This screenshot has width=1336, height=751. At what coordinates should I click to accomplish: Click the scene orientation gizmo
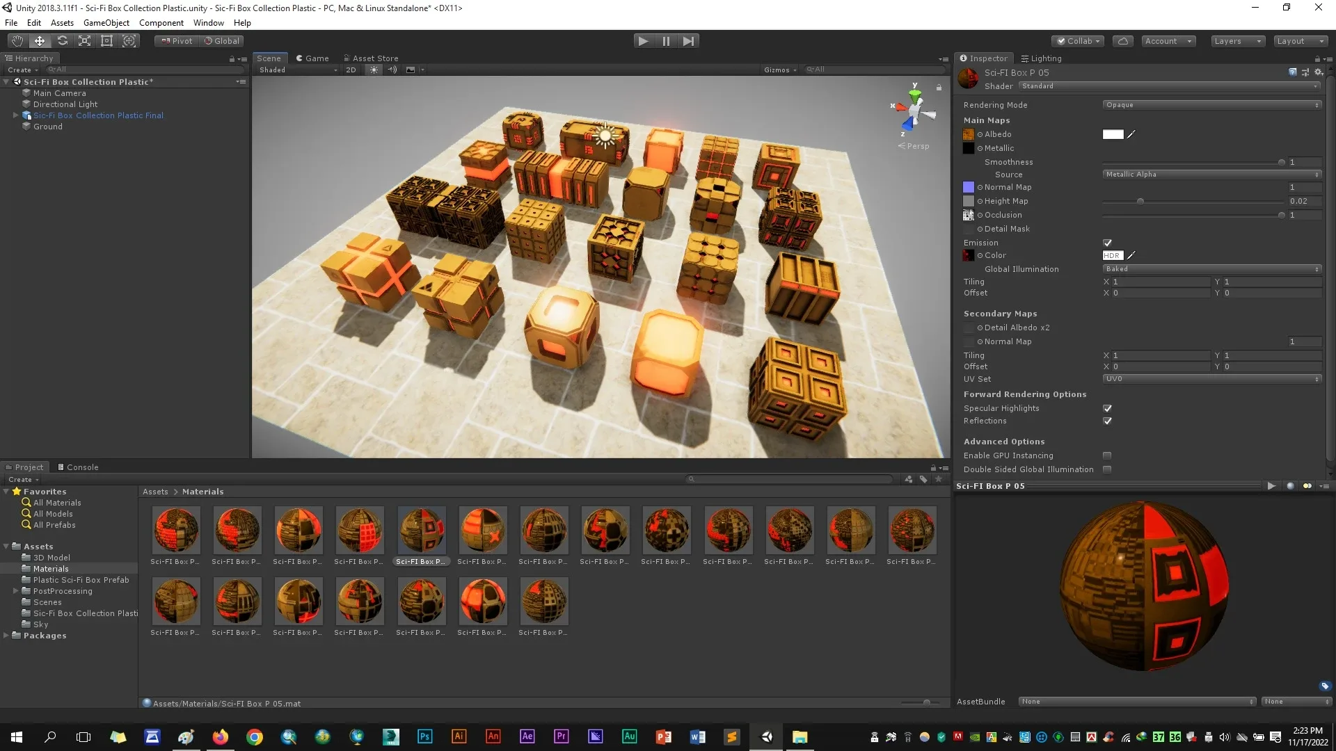[x=914, y=111]
